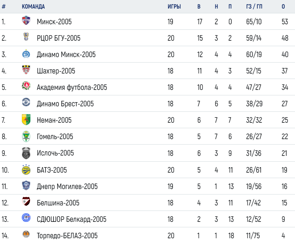The width and height of the screenshot is (295, 242).
Task: Sort by the КОМАНДА column header
Action: 33,6
